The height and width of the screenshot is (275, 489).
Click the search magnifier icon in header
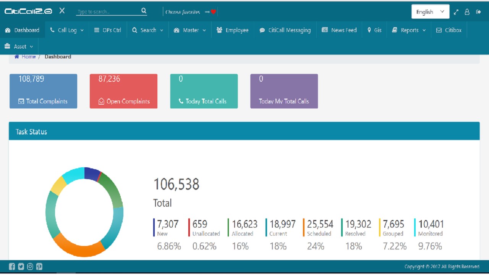coord(144,11)
